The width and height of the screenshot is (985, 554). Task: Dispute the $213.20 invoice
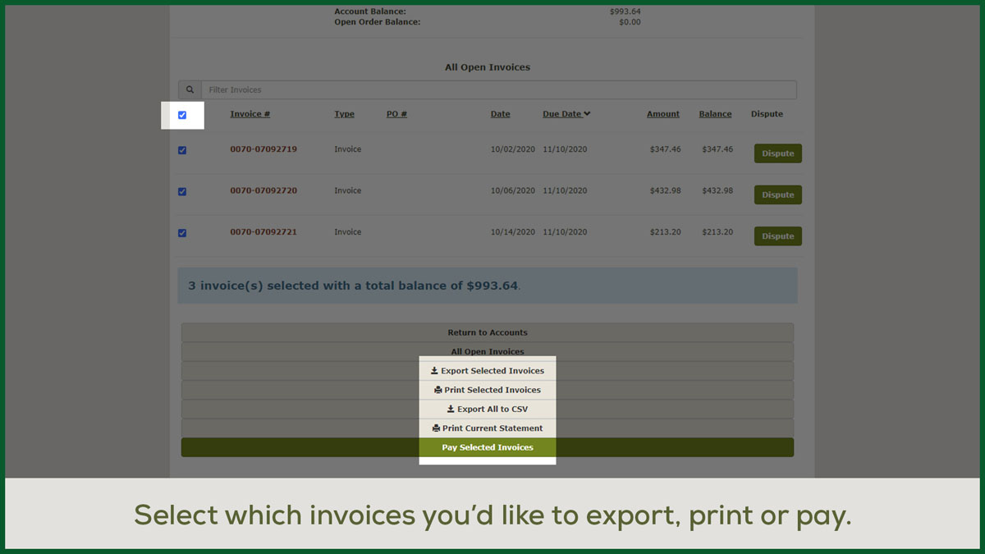[777, 236]
